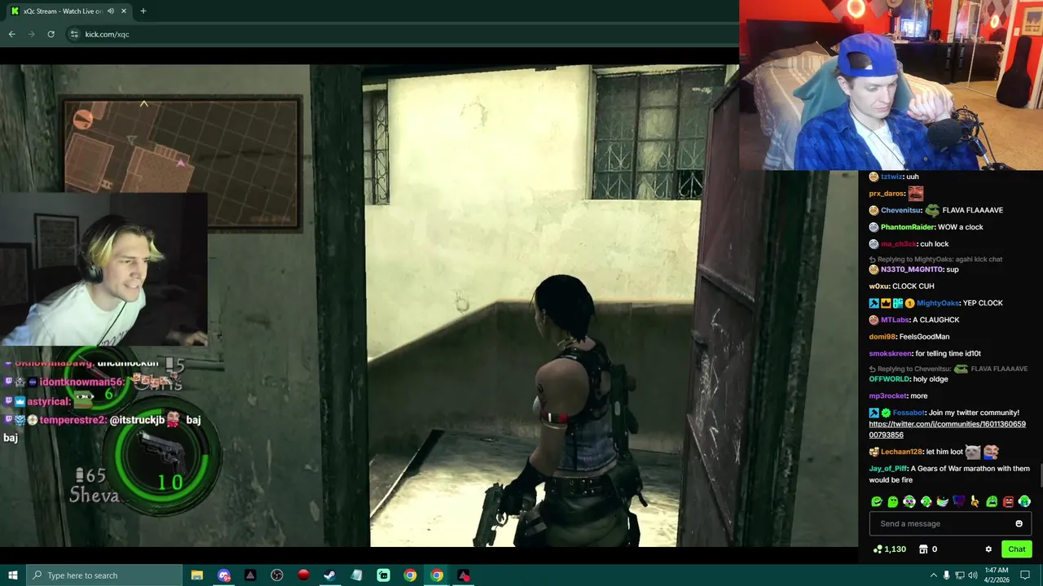The image size is (1043, 586).
Task: Open the Windows Start menu
Action: coord(12,575)
